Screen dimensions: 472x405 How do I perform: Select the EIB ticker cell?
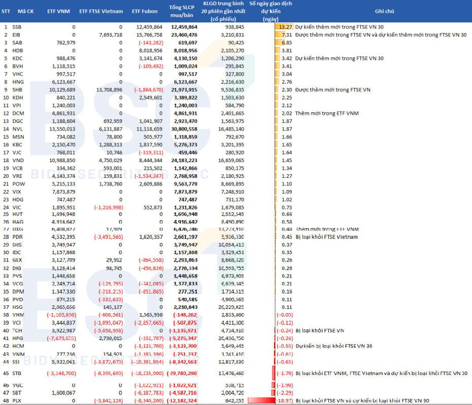coord(16,35)
